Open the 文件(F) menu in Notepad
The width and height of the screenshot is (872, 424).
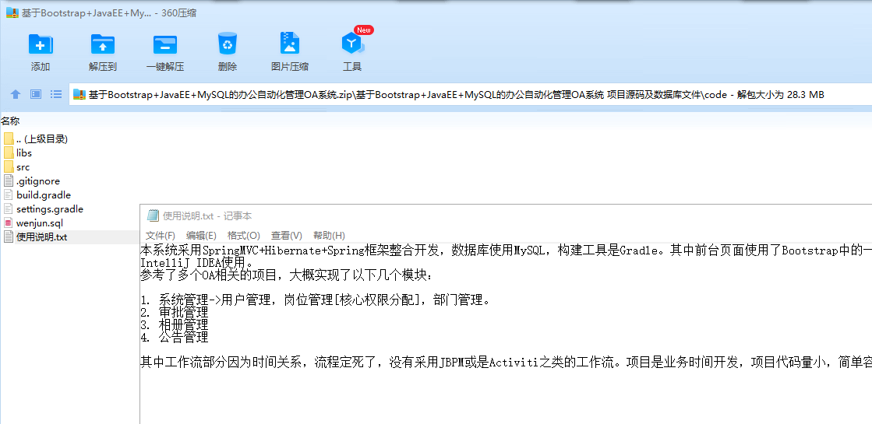point(161,235)
